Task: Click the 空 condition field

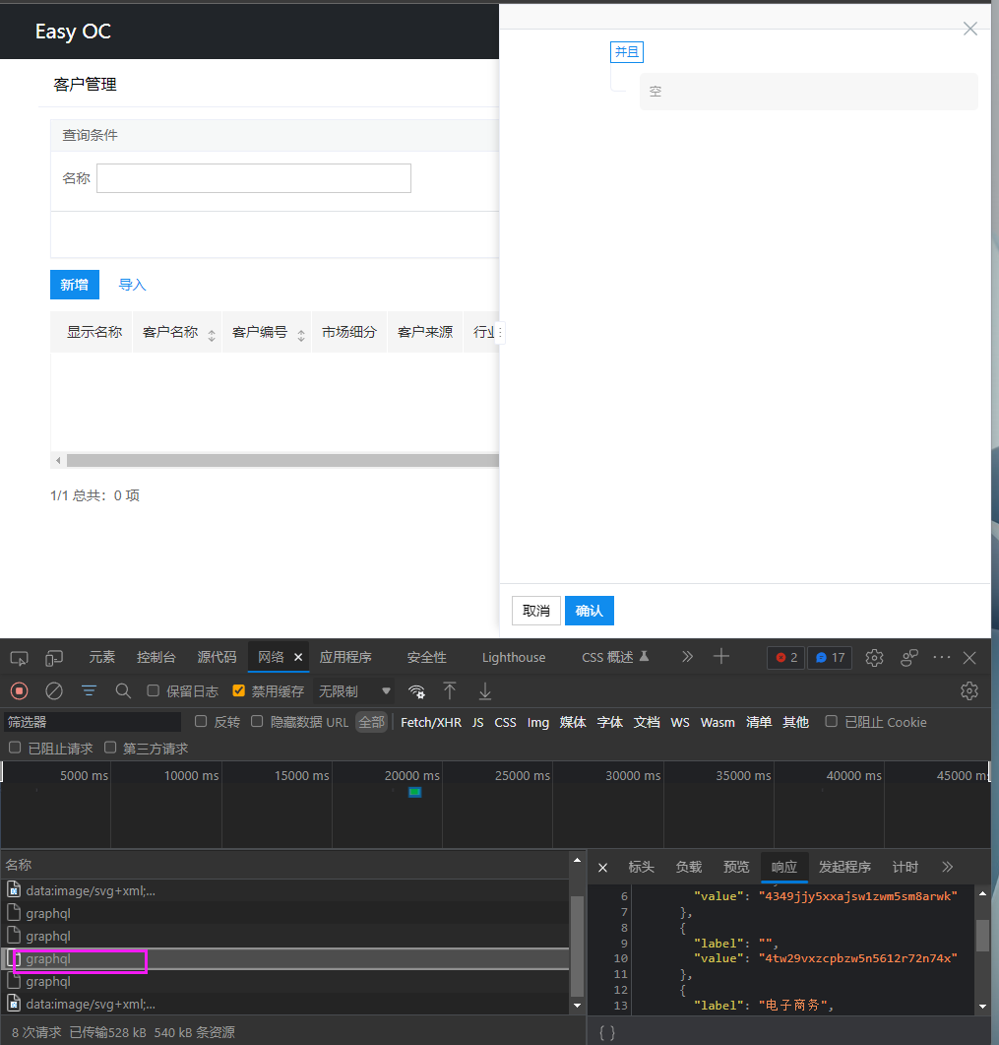Action: click(808, 92)
